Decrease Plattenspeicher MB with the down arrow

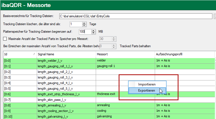[93, 33]
